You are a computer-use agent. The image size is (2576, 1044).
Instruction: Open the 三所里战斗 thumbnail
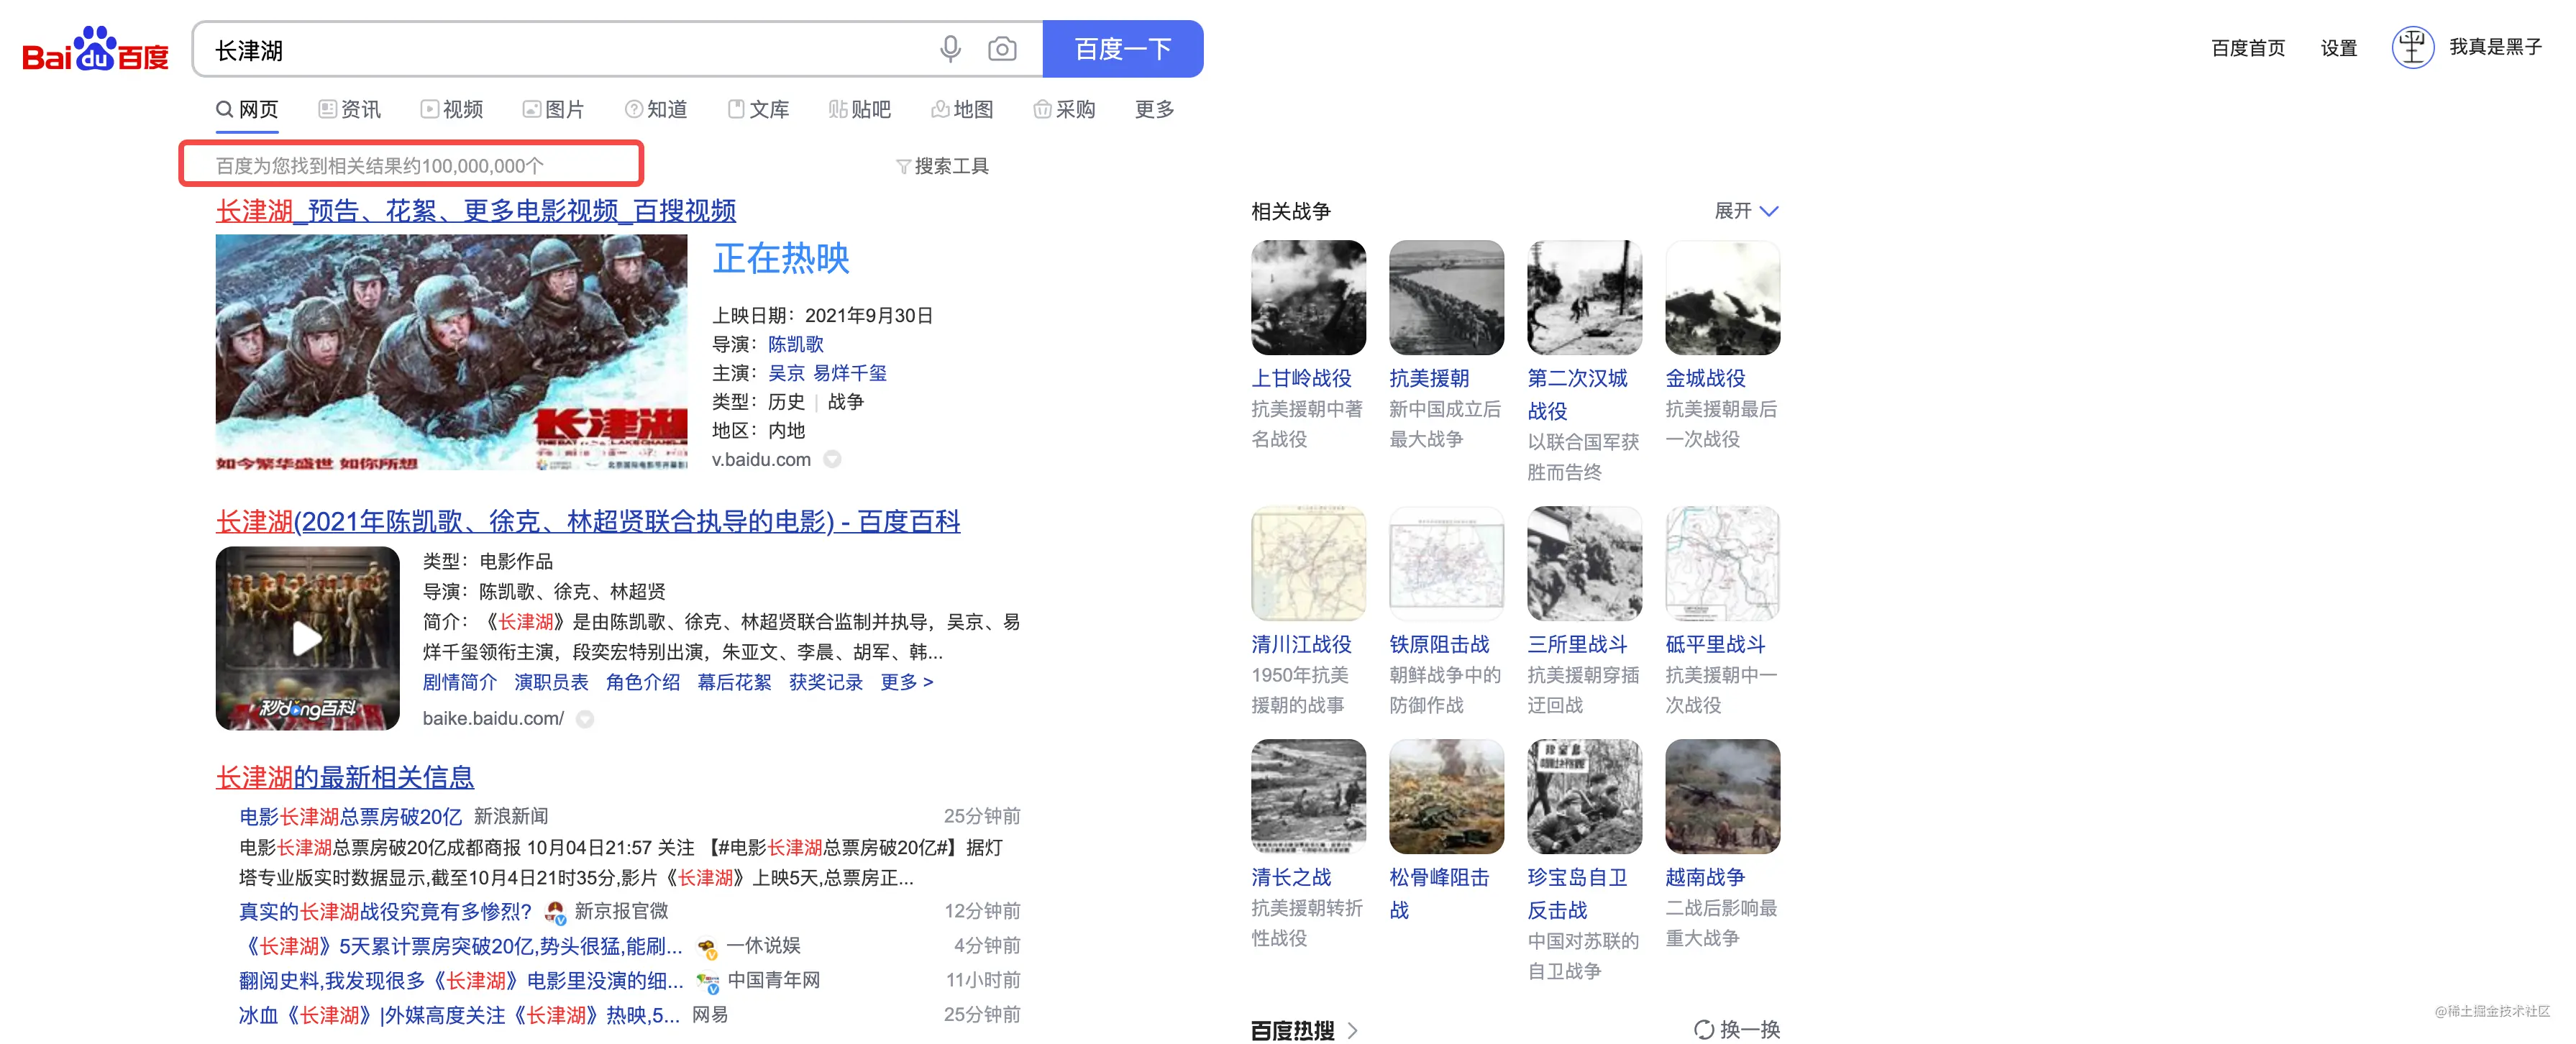pyautogui.click(x=1584, y=563)
